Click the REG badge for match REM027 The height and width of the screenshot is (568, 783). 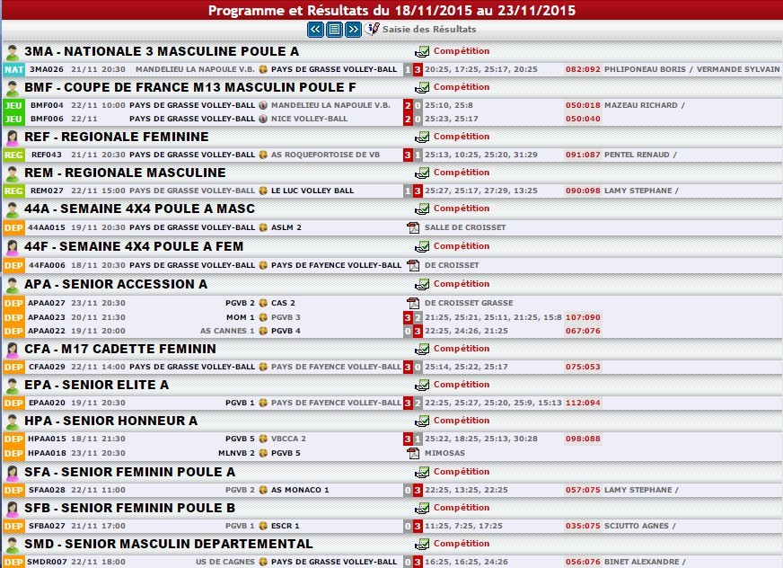[x=13, y=191]
